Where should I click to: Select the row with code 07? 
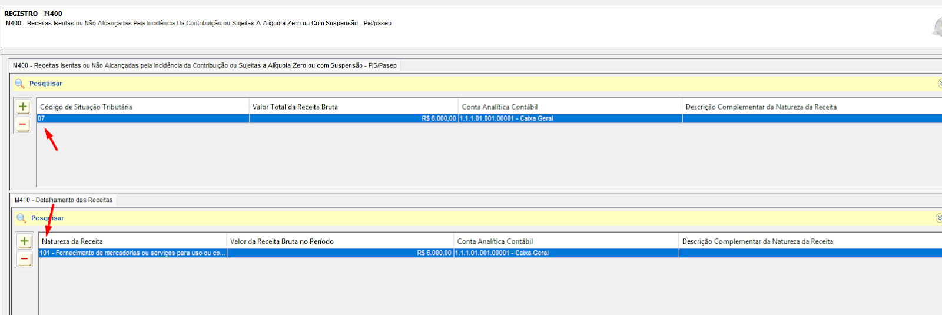489,118
